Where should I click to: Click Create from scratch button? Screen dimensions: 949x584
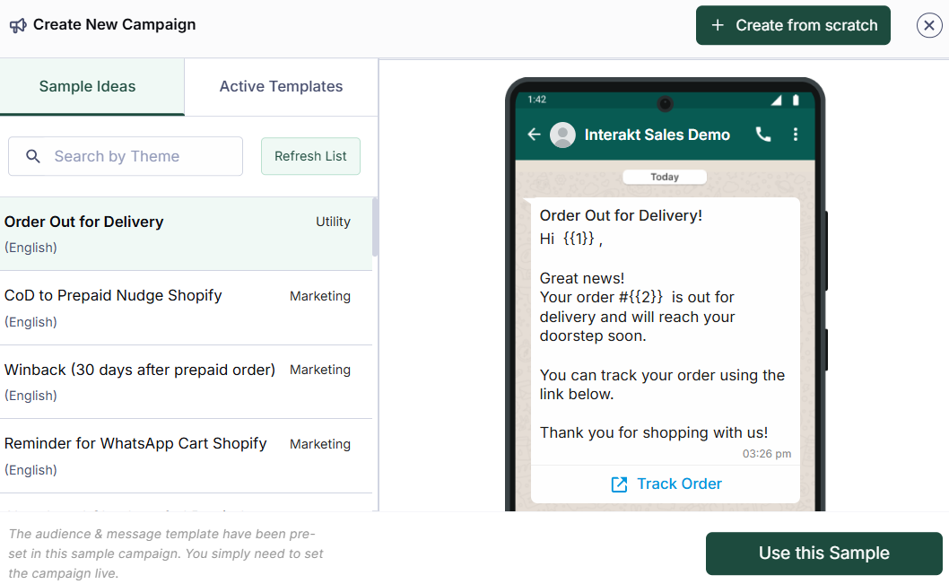[x=793, y=25]
